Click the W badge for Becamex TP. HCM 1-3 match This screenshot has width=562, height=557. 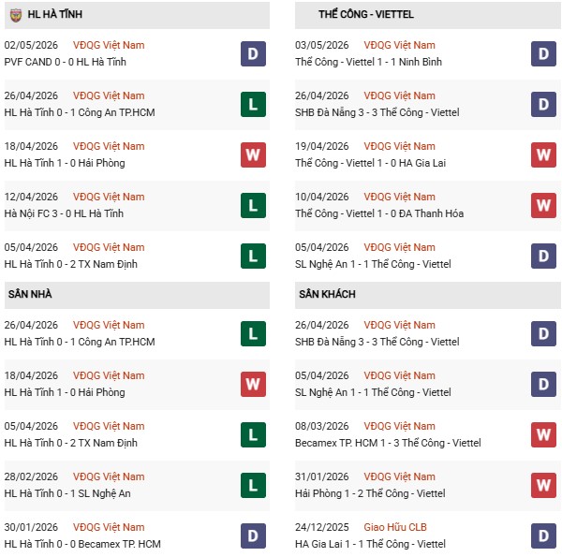tap(543, 435)
